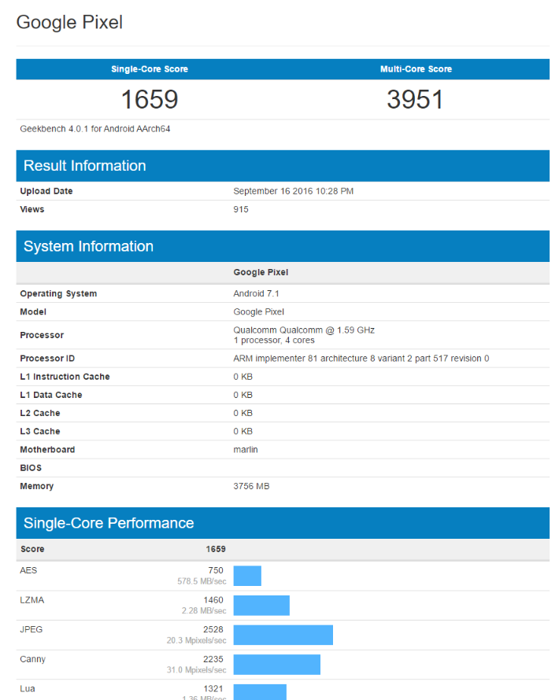Image resolution: width=559 pixels, height=700 pixels.
Task: Select Qualcomm Qualcomm @ 1.59 GHz text
Action: (x=303, y=330)
